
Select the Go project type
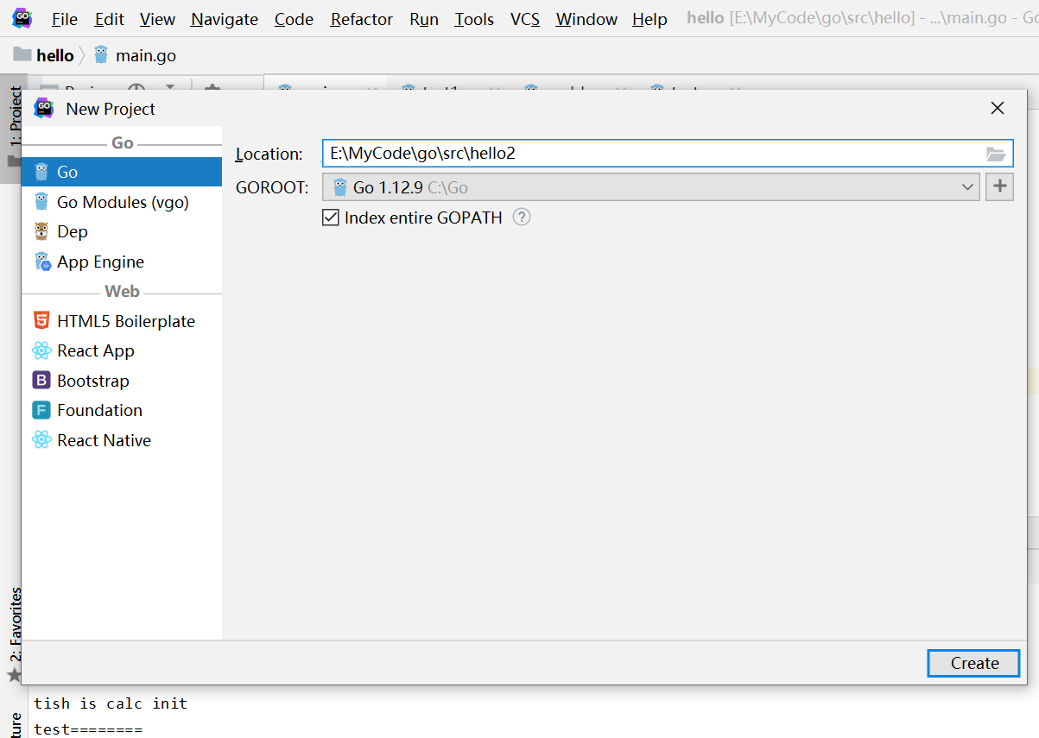click(x=122, y=172)
